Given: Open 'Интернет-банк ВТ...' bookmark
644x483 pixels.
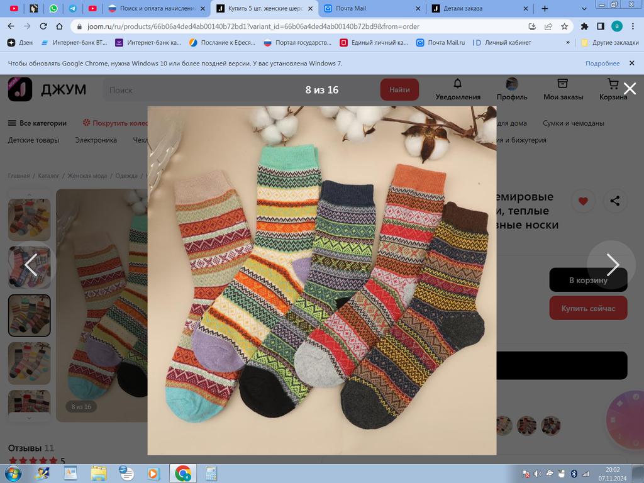Looking at the screenshot, I should [x=74, y=42].
